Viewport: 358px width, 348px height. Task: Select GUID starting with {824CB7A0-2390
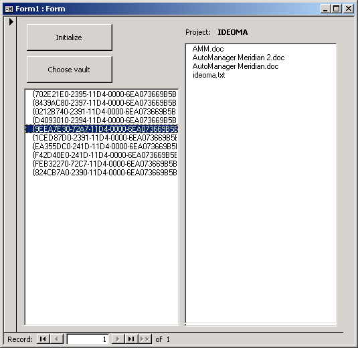102,173
